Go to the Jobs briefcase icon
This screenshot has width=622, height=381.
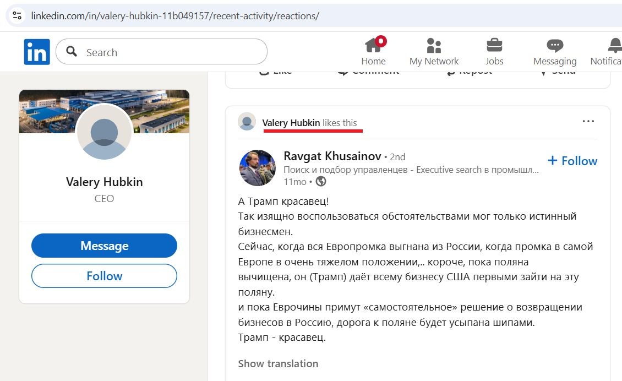click(x=494, y=45)
